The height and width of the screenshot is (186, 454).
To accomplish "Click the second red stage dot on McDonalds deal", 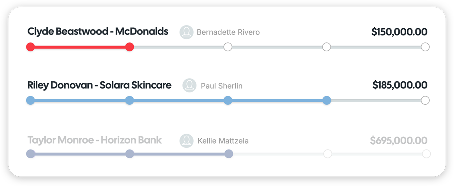I will 129,47.
